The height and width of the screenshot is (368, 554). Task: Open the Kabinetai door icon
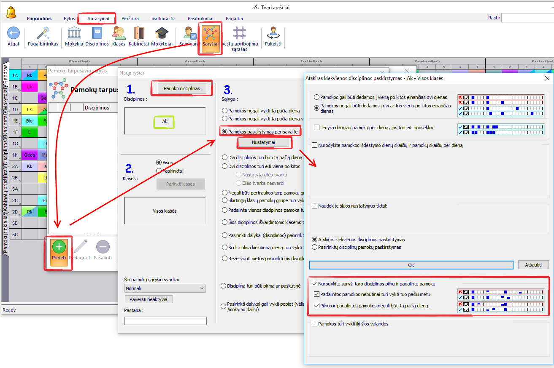139,33
